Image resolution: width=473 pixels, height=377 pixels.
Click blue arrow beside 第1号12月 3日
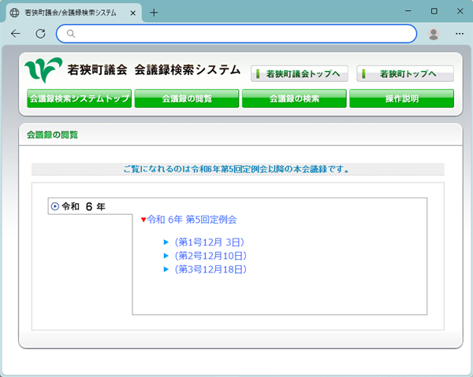click(x=166, y=242)
